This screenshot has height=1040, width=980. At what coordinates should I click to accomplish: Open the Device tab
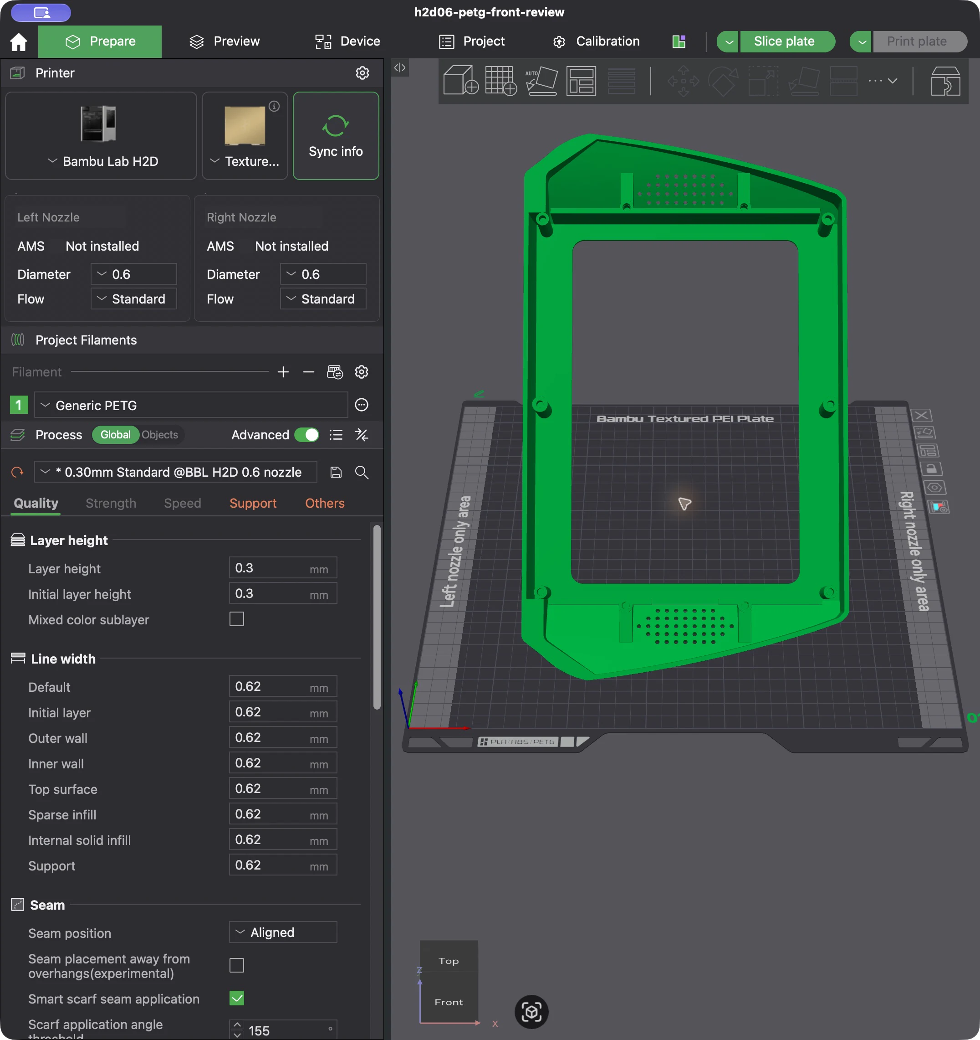pos(348,41)
